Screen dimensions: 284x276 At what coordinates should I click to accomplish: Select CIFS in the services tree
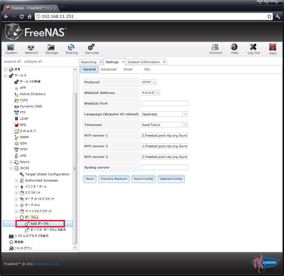coord(24,100)
